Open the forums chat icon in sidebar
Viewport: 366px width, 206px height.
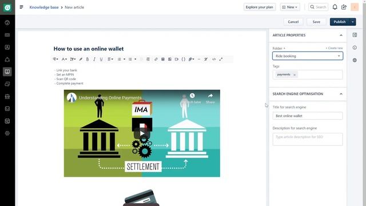point(7,84)
